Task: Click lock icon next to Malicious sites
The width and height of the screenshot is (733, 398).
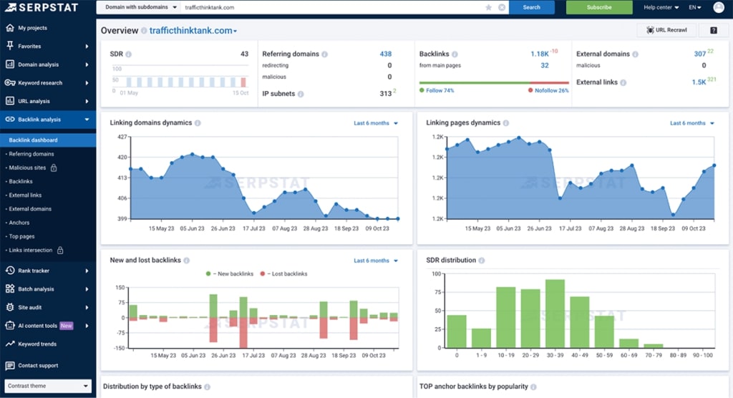Action: pos(54,168)
